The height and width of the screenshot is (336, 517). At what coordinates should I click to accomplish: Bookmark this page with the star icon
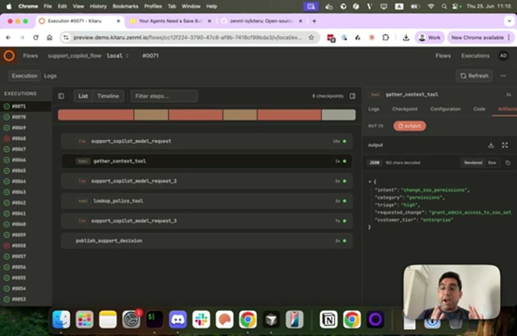click(311, 38)
